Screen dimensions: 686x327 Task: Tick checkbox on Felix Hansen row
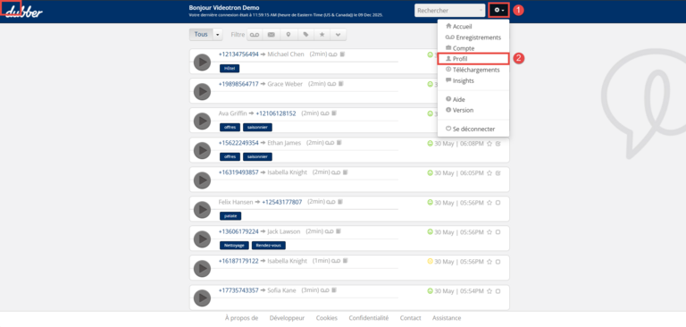(x=498, y=203)
